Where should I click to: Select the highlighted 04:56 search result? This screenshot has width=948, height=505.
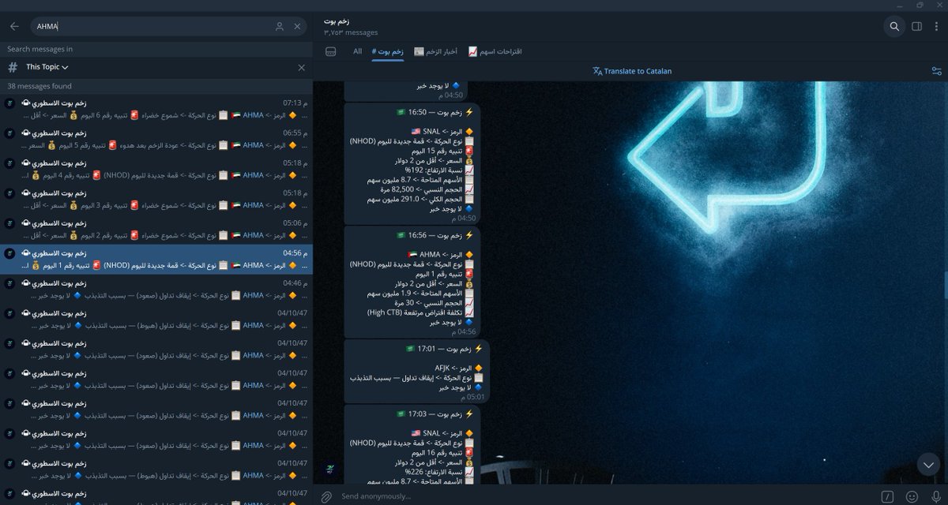[x=158, y=259]
